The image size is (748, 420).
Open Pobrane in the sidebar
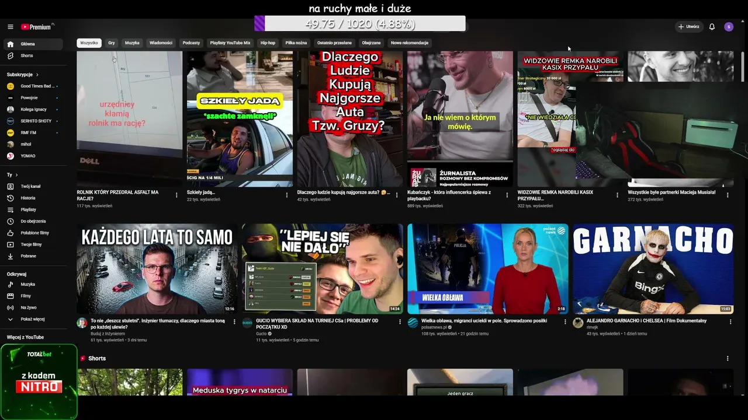click(x=33, y=257)
